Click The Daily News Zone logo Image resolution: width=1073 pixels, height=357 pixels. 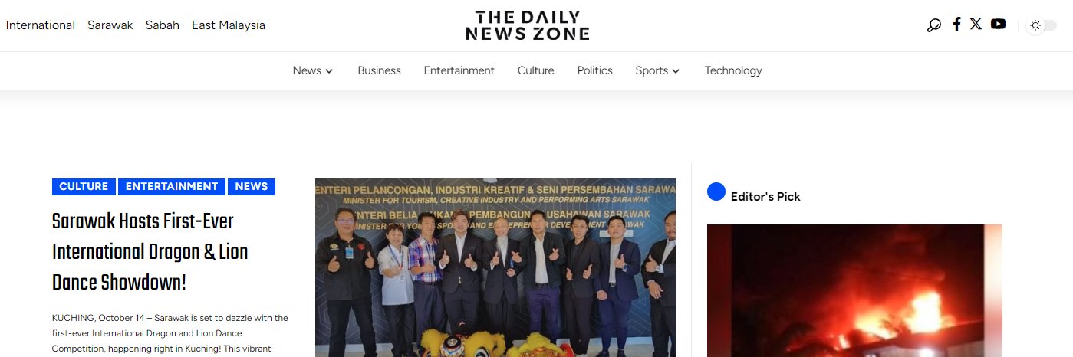[528, 25]
